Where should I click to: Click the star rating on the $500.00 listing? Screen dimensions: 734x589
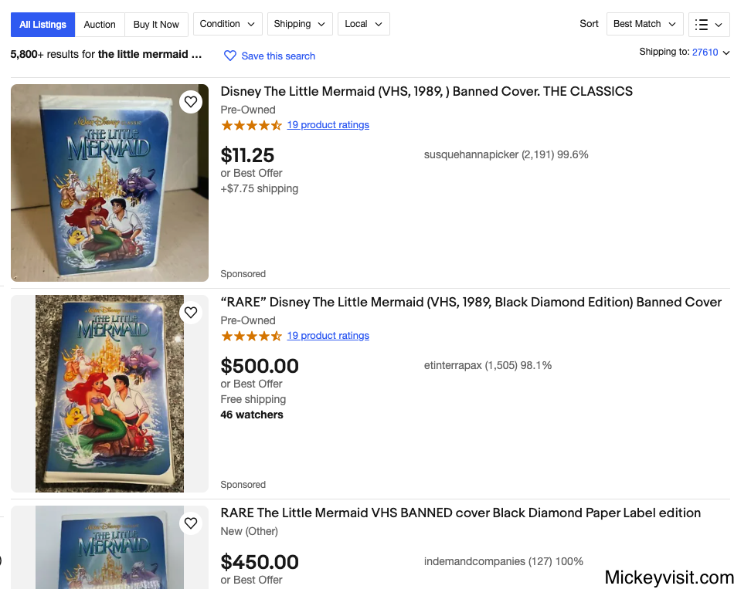(251, 336)
